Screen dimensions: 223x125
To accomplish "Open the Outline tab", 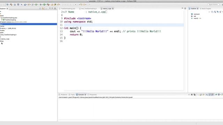I will point(193,9).
